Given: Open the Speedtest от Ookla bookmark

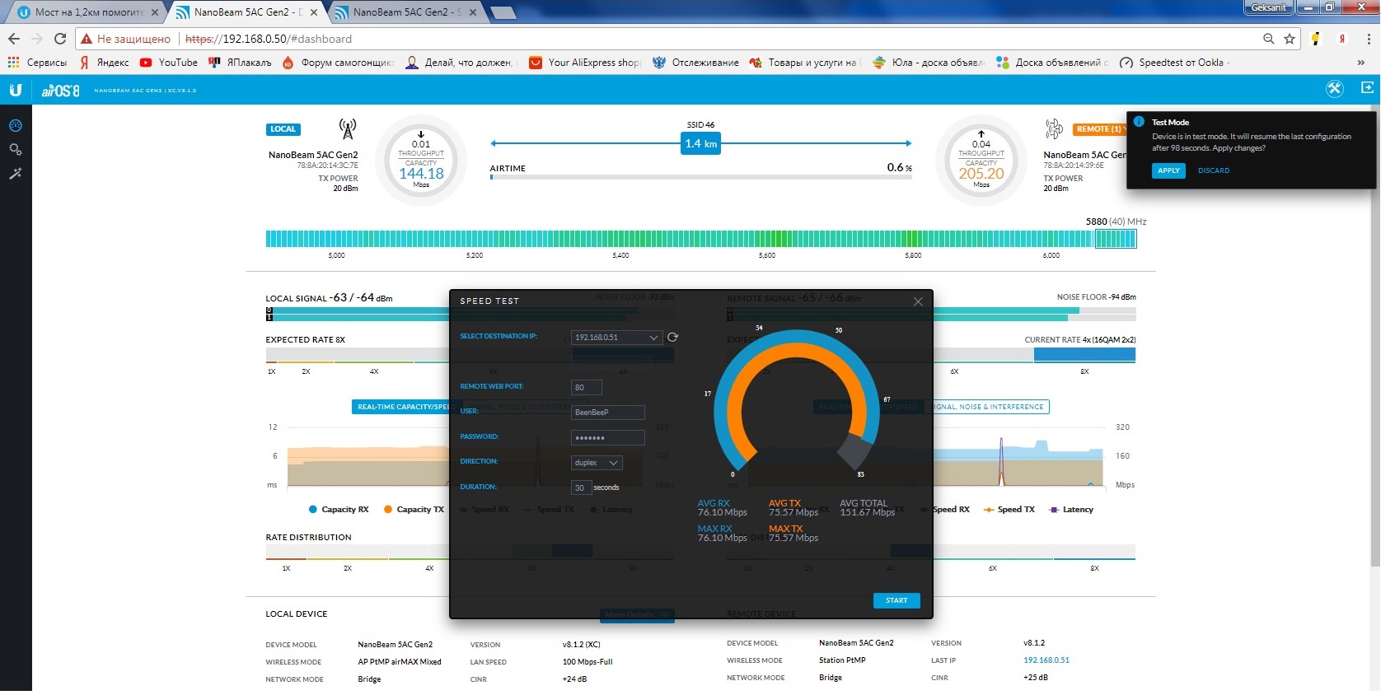Looking at the screenshot, I should pos(1174,63).
